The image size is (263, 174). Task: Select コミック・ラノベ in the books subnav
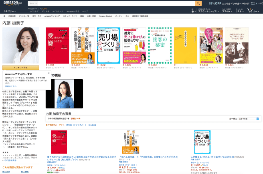pyautogui.click(x=70, y=16)
